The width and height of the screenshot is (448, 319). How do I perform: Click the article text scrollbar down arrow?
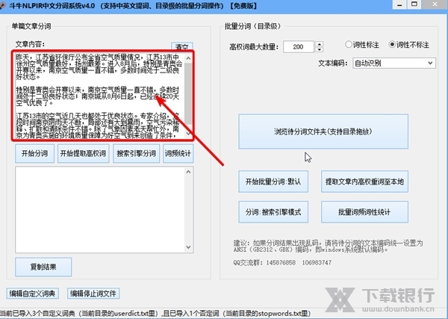coord(188,134)
